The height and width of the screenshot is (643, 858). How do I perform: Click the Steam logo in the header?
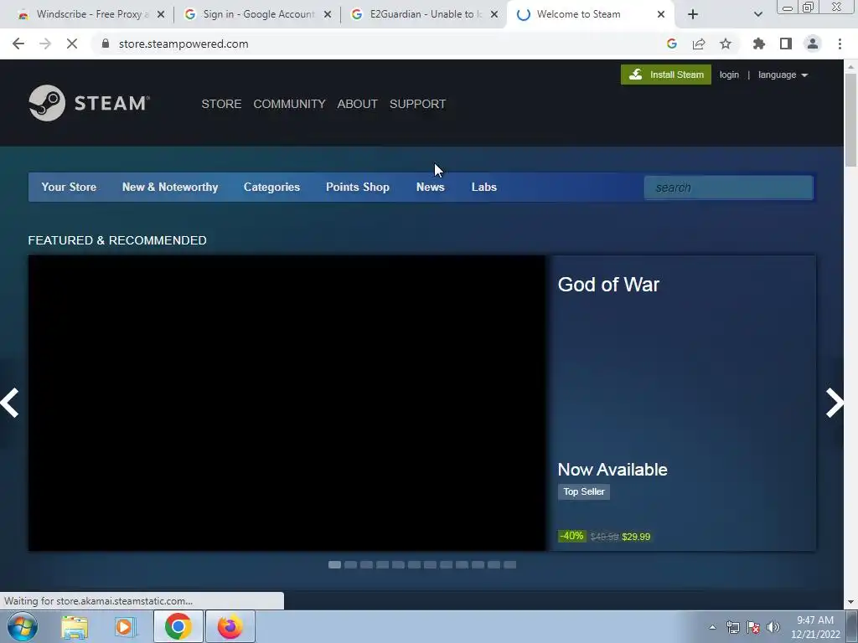89,103
